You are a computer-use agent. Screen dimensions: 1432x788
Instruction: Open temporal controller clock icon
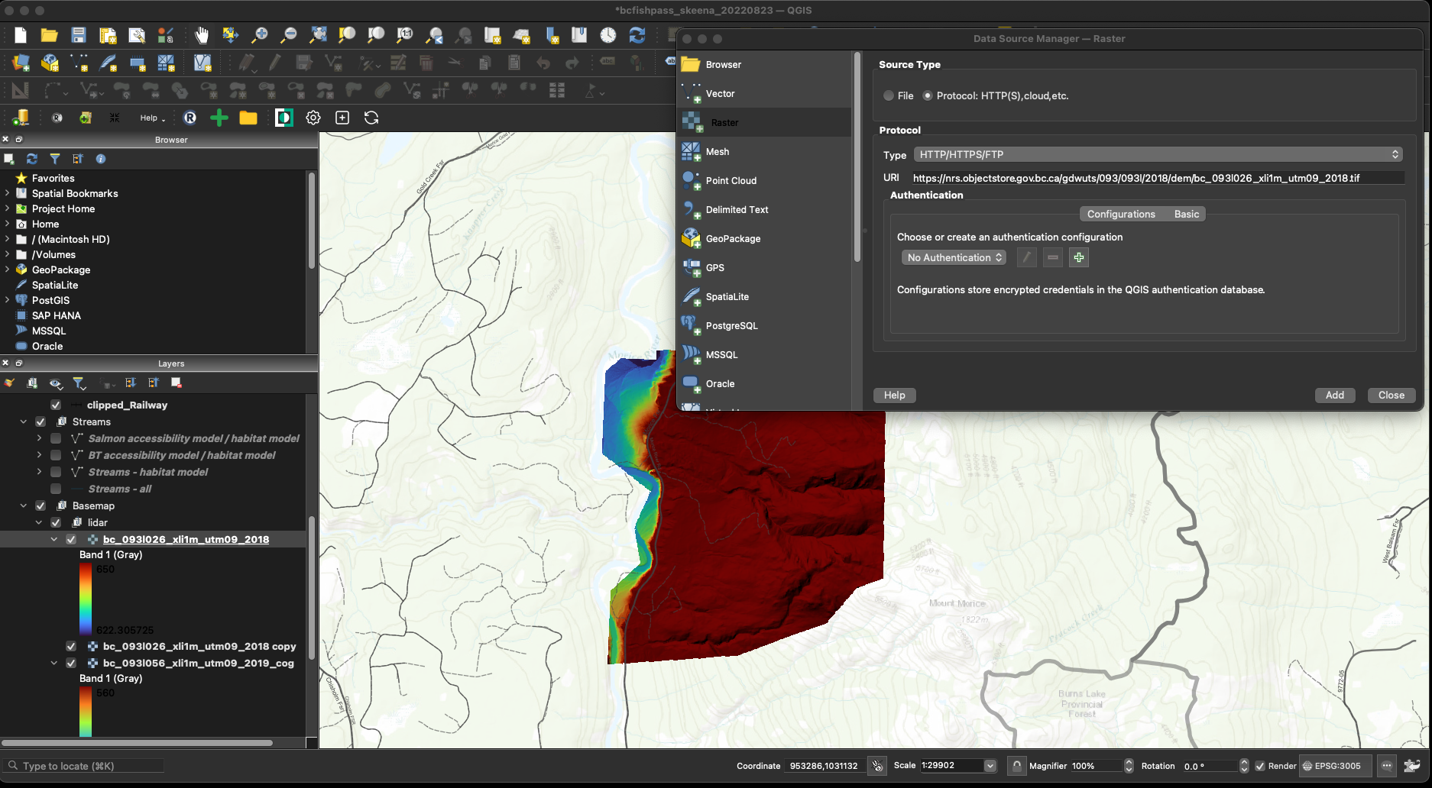[608, 35]
